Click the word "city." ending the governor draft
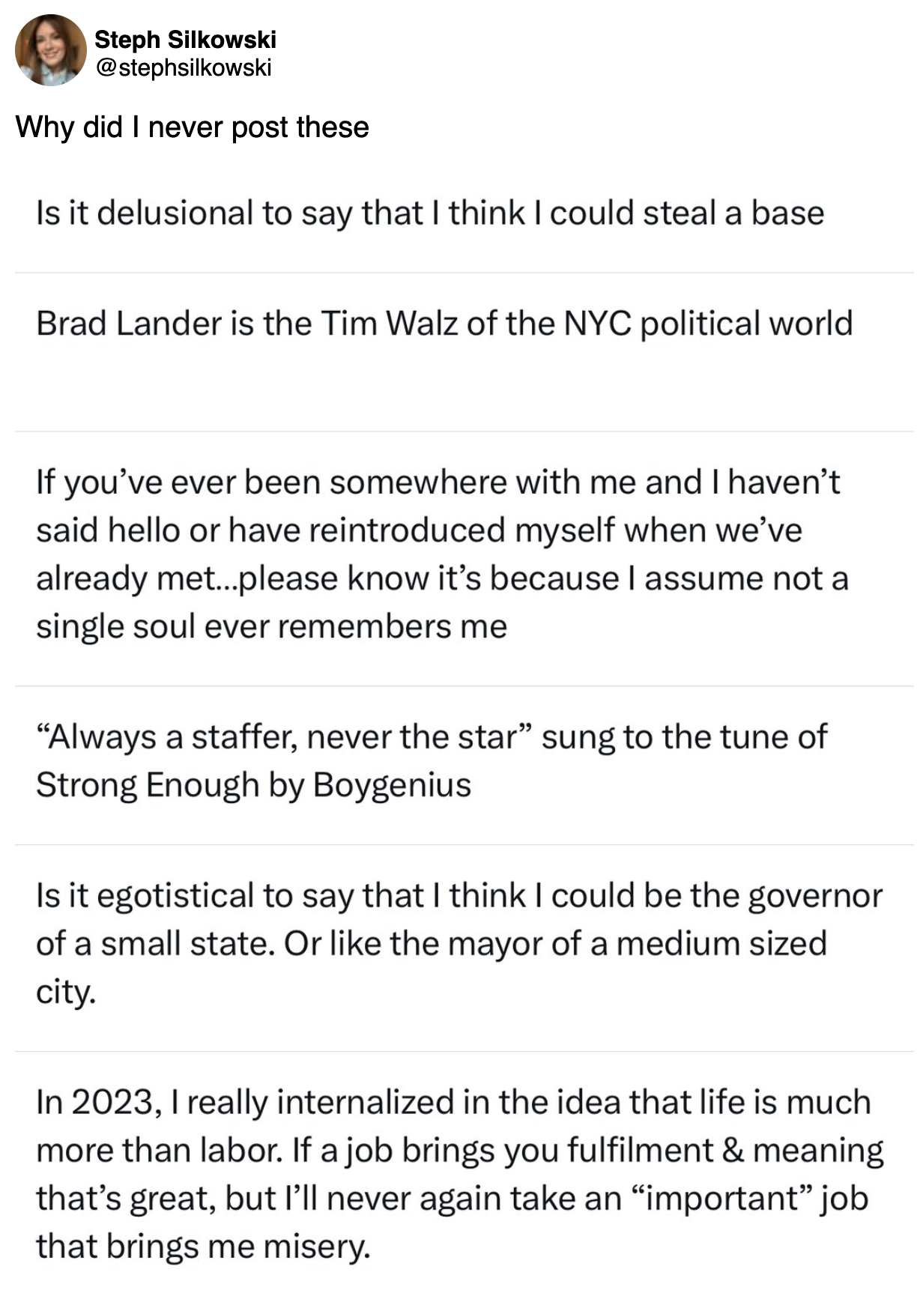Viewport: 923px width, 1299px height. coord(66,992)
